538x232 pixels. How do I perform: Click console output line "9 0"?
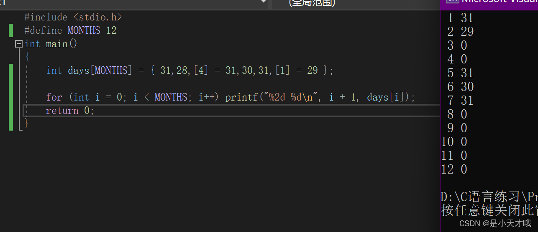[x=457, y=128]
